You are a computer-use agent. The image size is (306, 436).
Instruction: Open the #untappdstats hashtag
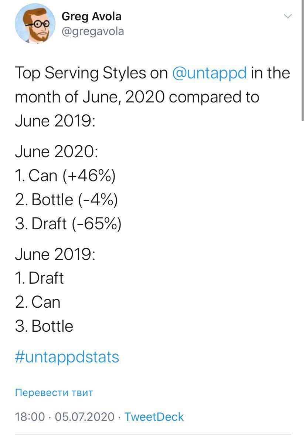pyautogui.click(x=67, y=357)
